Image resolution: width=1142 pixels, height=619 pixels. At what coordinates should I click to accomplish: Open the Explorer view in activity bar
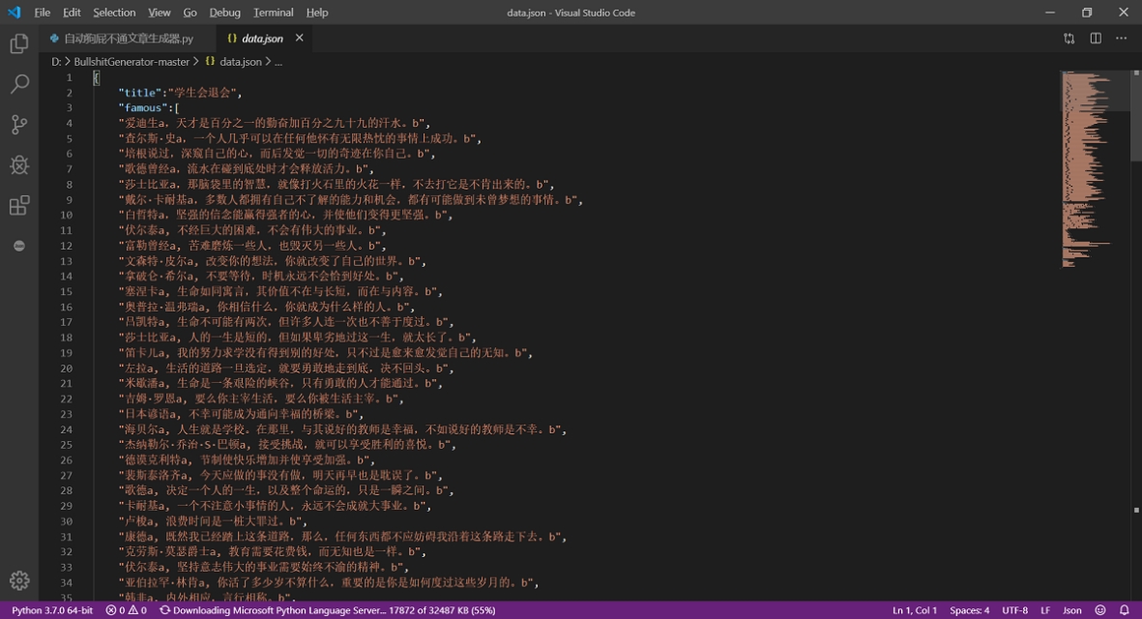pyautogui.click(x=19, y=44)
